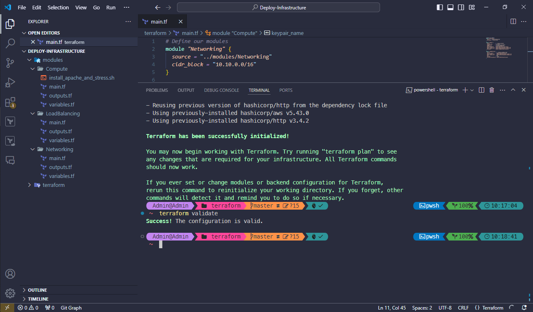This screenshot has width=533, height=312.
Task: Collapse the modules folder
Action: pos(79,60)
